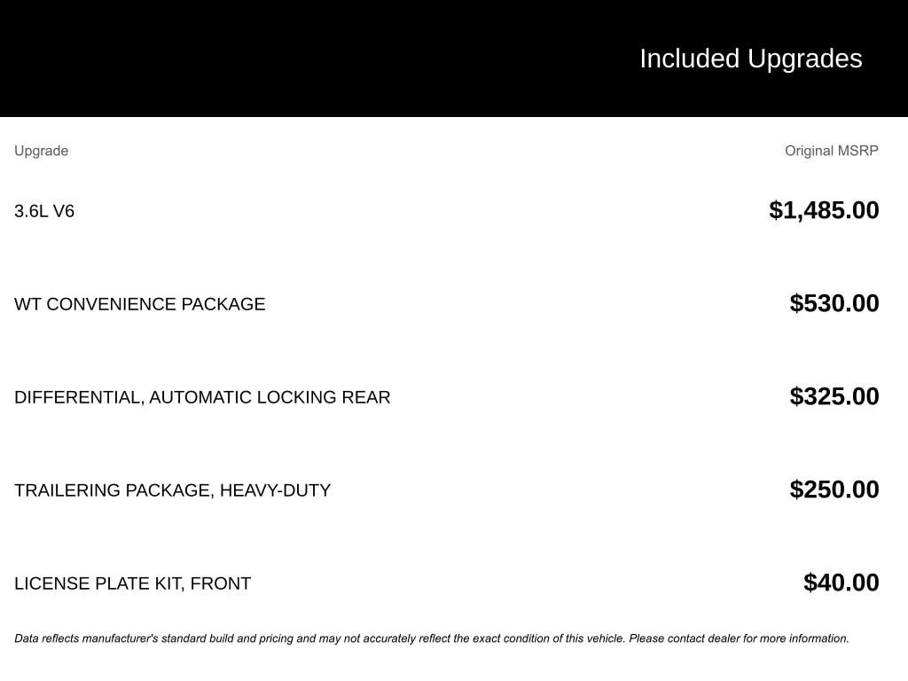Click the $530.00 MSRP value

tap(834, 303)
